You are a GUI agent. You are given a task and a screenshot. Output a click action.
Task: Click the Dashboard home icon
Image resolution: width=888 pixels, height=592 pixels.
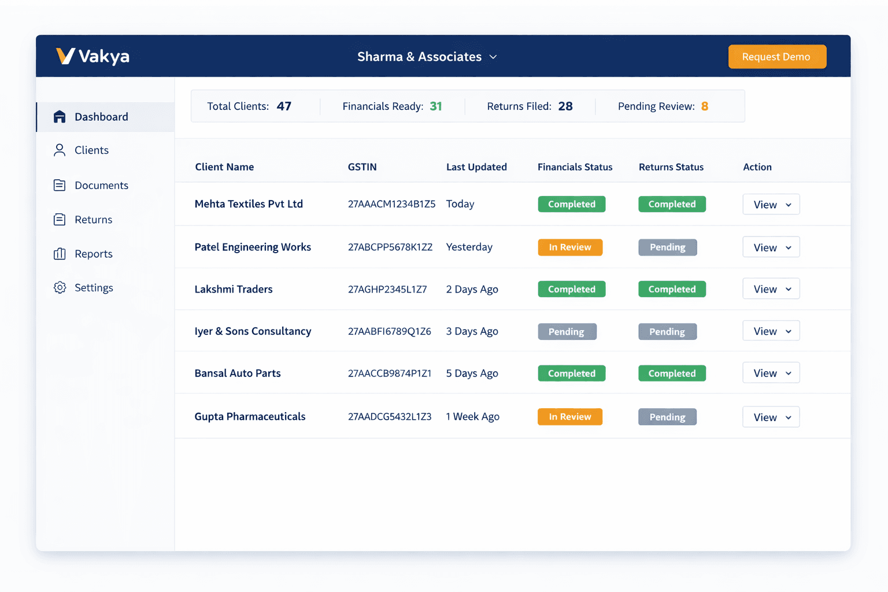point(60,116)
